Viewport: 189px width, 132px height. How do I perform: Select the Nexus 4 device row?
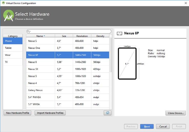(68, 83)
